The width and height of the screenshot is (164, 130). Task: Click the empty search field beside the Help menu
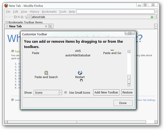pos(115,12)
